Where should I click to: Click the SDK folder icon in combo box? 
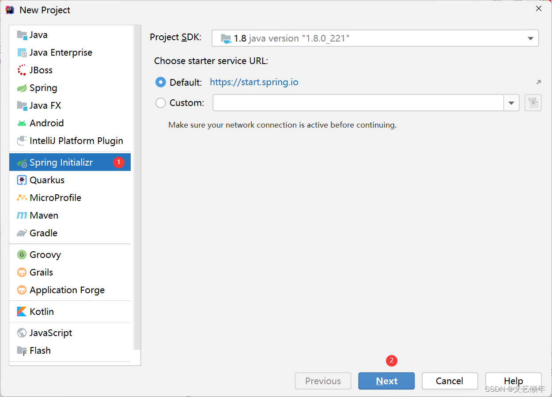coord(226,38)
